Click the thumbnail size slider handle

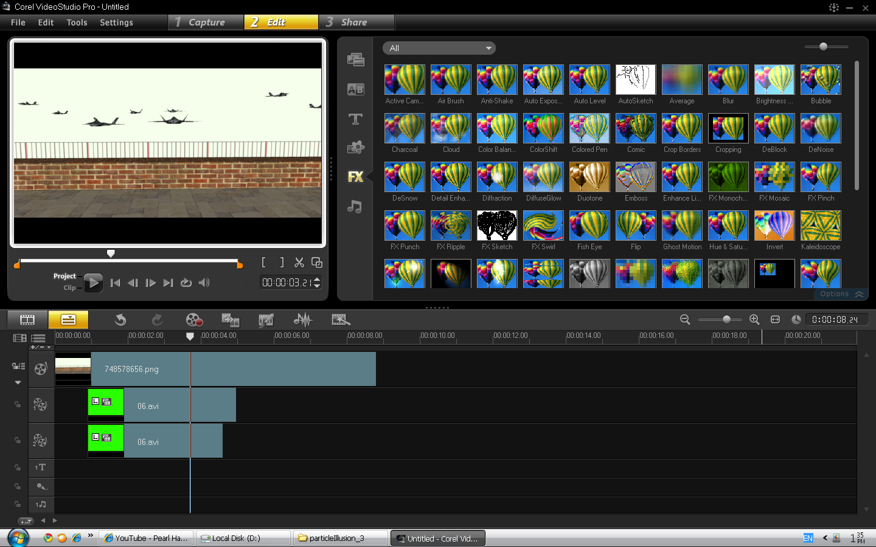[x=823, y=47]
